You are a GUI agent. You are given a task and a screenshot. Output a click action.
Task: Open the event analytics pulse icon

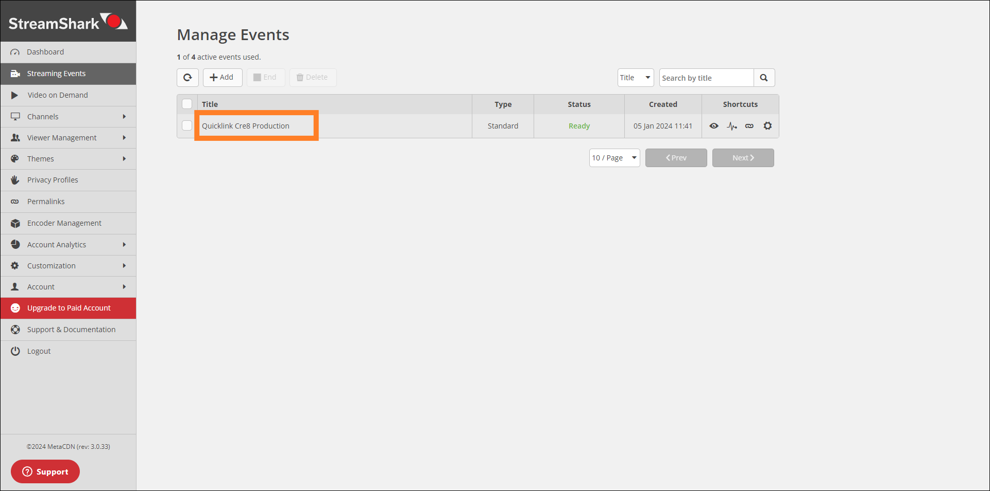point(731,126)
